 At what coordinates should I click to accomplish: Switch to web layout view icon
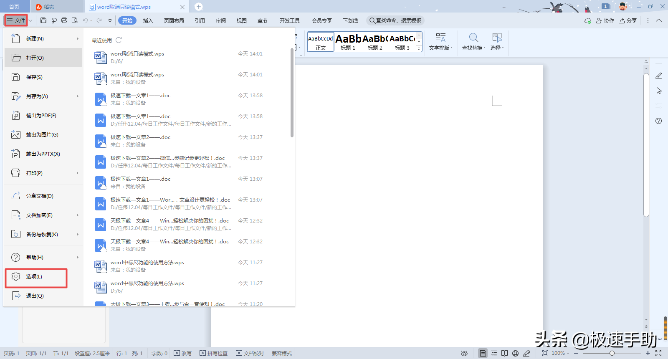(x=516, y=353)
